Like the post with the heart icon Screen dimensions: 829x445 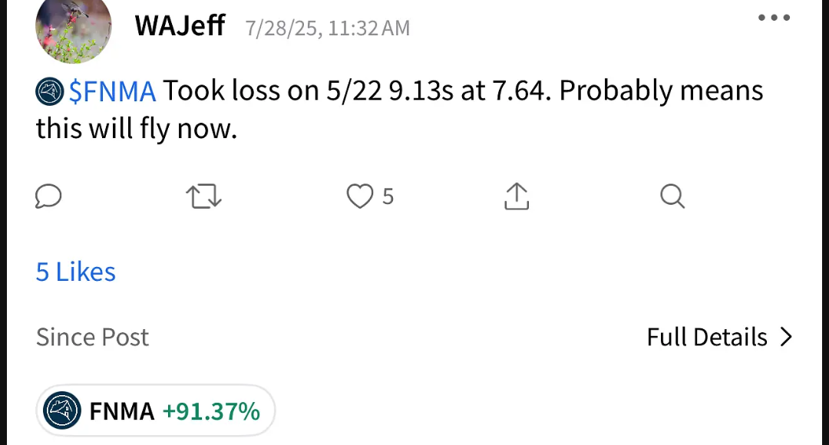pyautogui.click(x=360, y=196)
